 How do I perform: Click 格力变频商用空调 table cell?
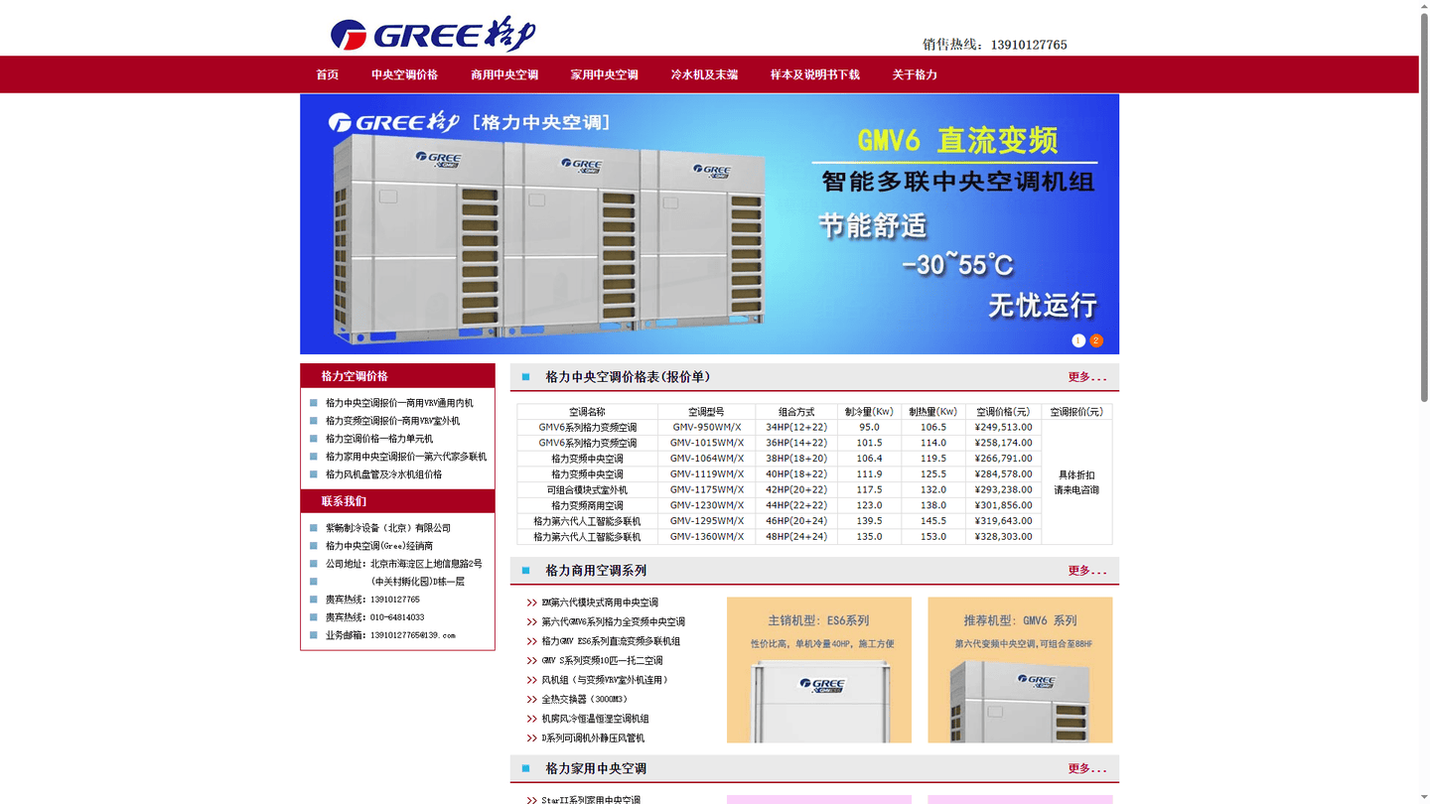pyautogui.click(x=587, y=505)
